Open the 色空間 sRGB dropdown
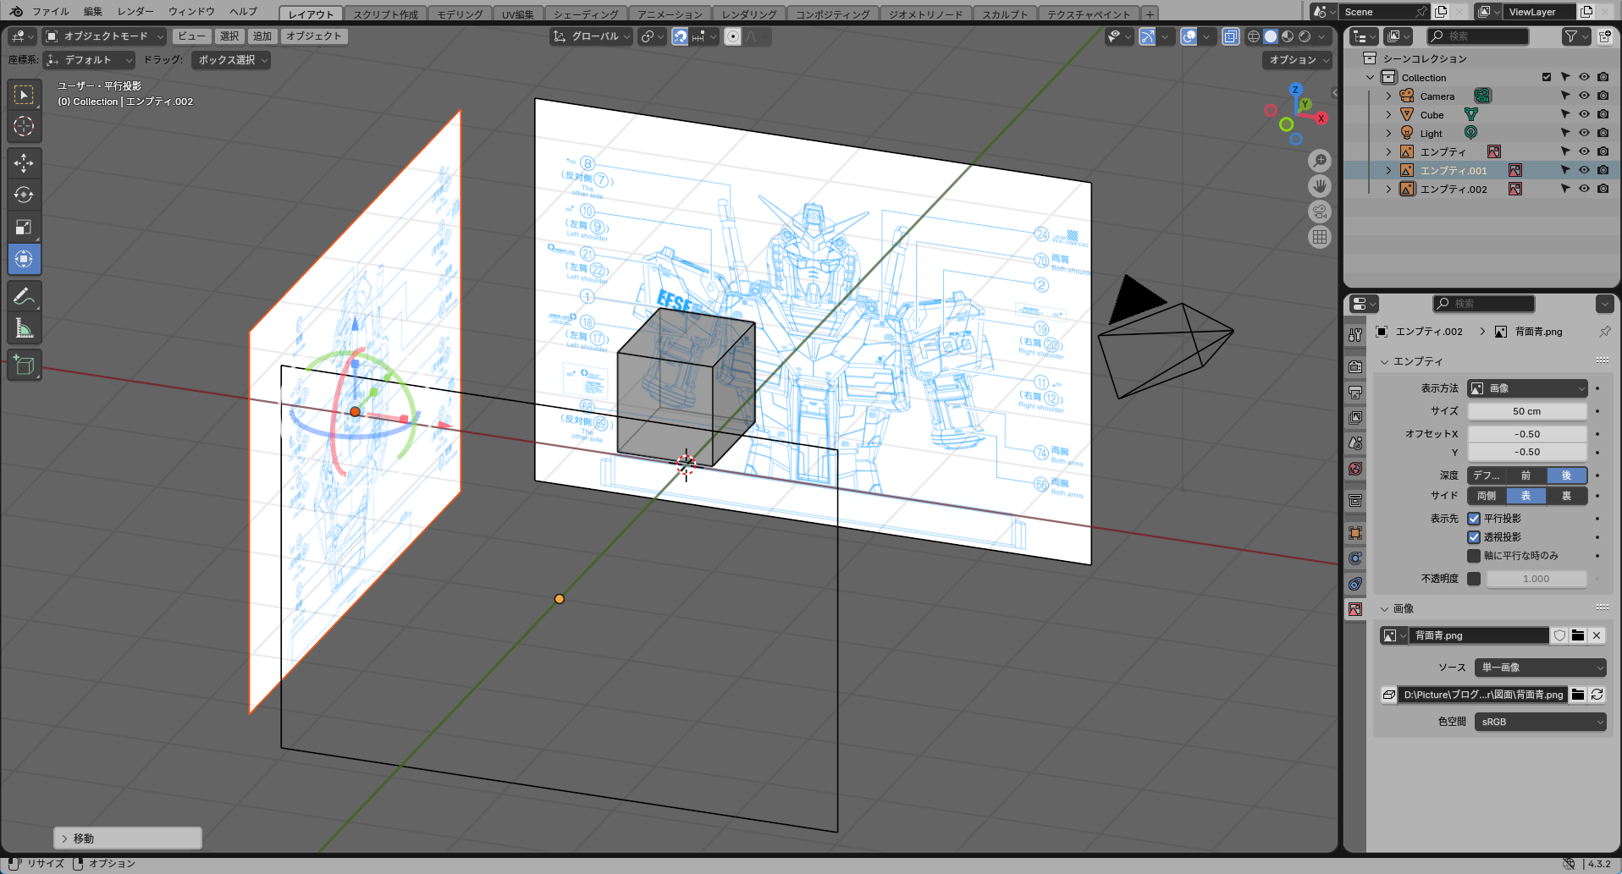 pyautogui.click(x=1540, y=722)
